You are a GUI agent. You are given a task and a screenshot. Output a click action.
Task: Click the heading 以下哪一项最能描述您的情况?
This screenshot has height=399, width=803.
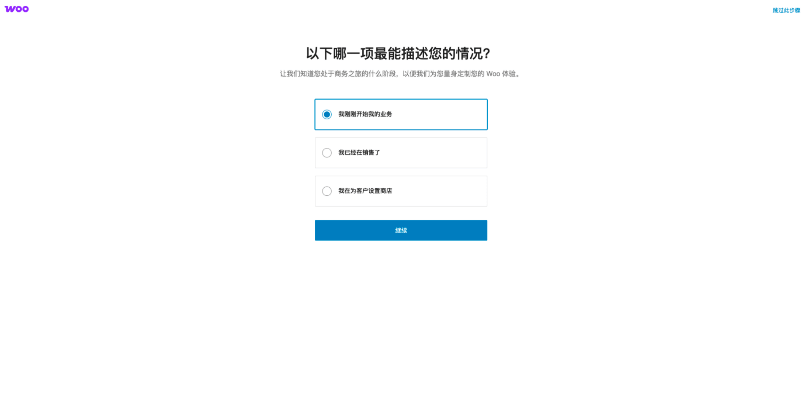[x=398, y=54]
